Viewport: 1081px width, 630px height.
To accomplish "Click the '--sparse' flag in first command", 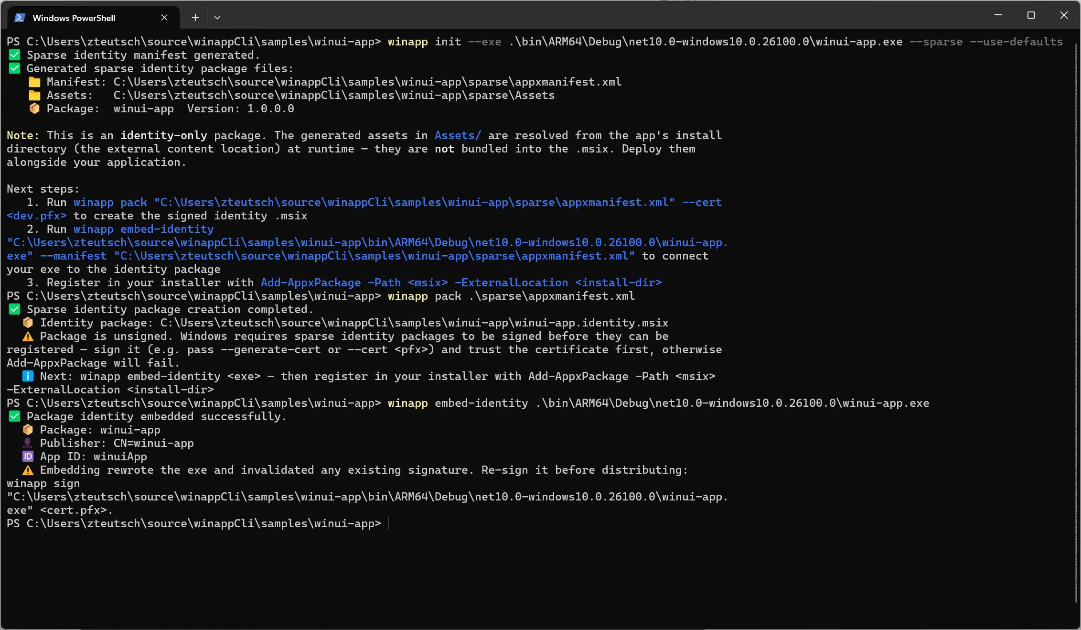I will tap(936, 42).
